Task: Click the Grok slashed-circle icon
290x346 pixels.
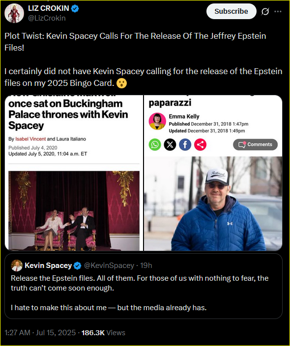Action: tap(265, 11)
